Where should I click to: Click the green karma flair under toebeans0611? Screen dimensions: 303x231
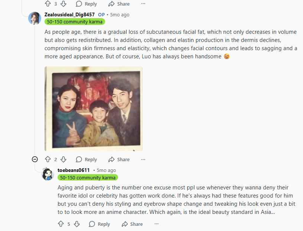tap(88, 178)
